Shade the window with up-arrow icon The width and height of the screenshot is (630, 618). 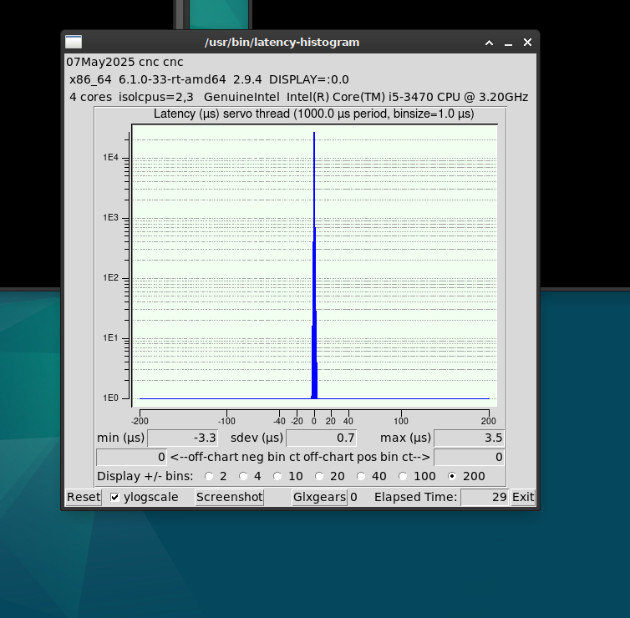(x=489, y=43)
